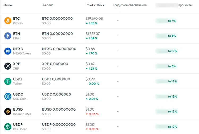Viewport: 199px width, 134px height.
Task: Open the BTC asset name link
Action: pos(16,19)
